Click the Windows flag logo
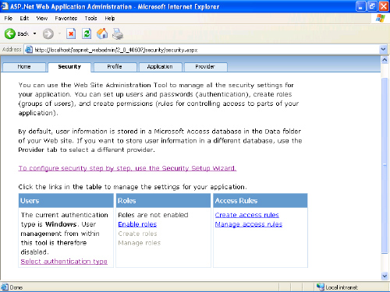The width and height of the screenshot is (390, 292). click(x=381, y=18)
